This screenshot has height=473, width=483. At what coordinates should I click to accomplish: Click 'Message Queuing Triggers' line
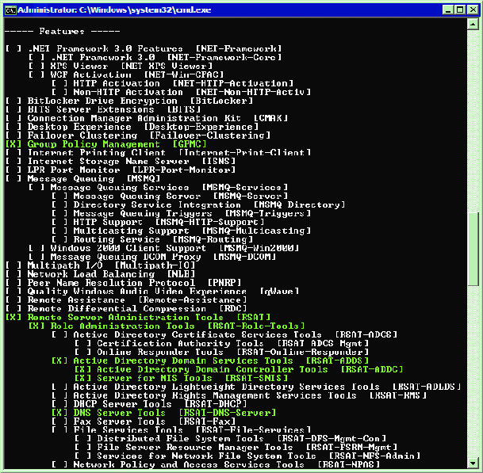coord(181,213)
